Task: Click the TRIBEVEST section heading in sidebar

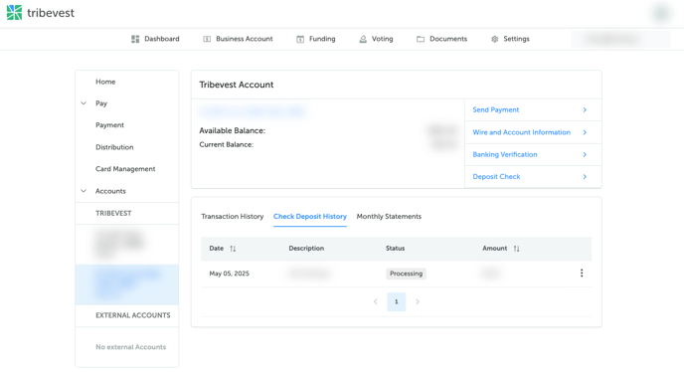Action: click(113, 213)
